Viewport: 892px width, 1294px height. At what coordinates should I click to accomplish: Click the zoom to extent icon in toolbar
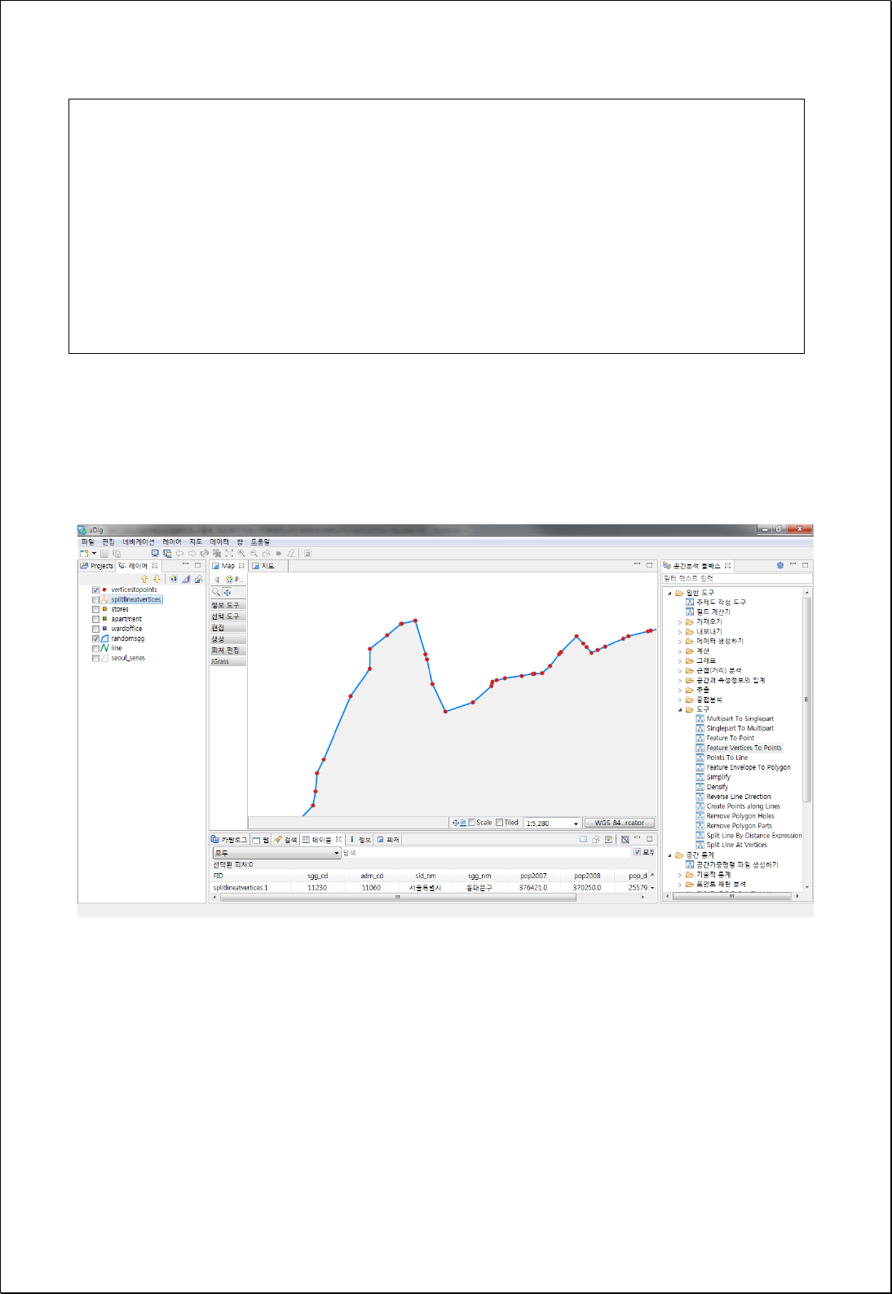(x=229, y=553)
